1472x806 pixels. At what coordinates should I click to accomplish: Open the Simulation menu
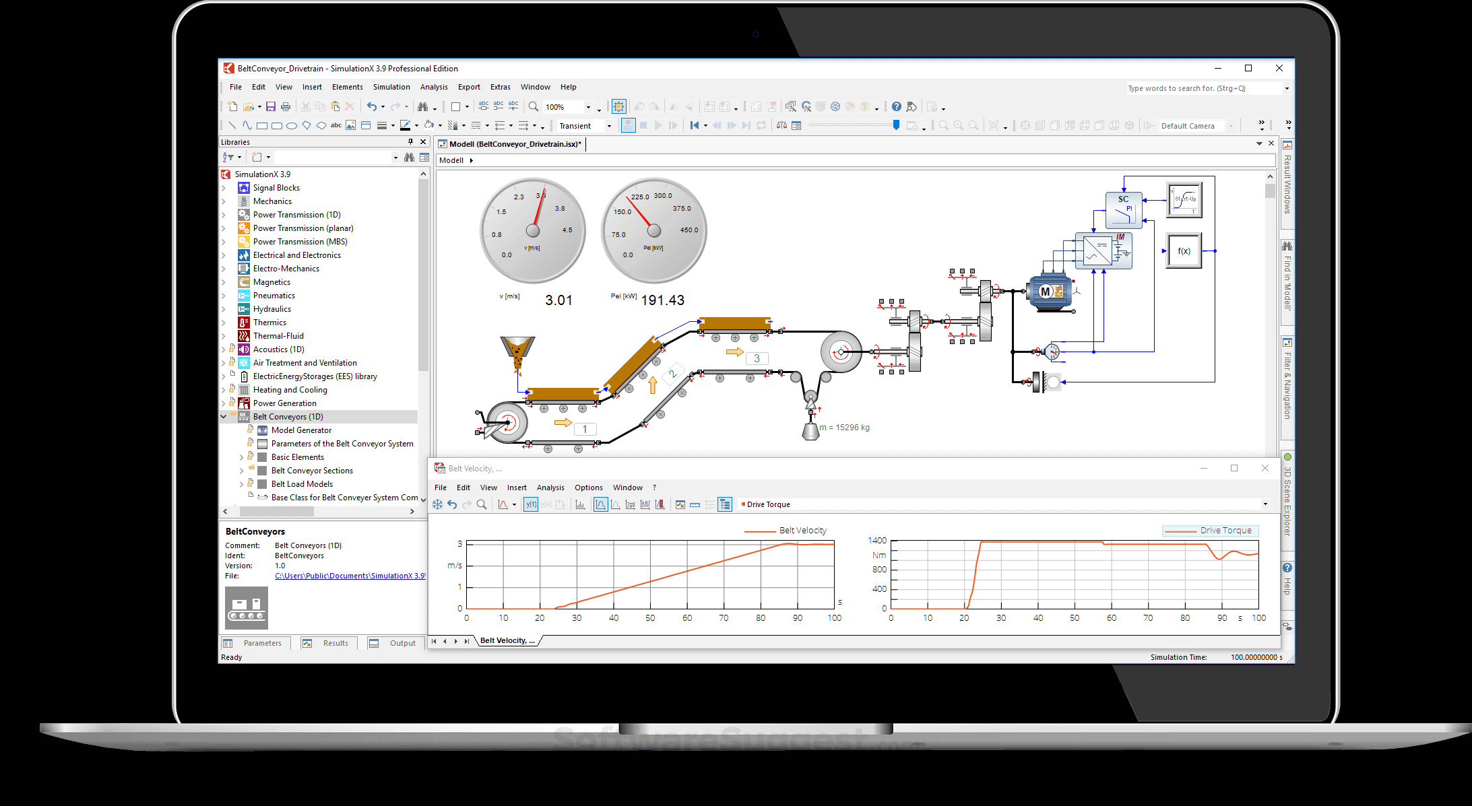pos(391,87)
